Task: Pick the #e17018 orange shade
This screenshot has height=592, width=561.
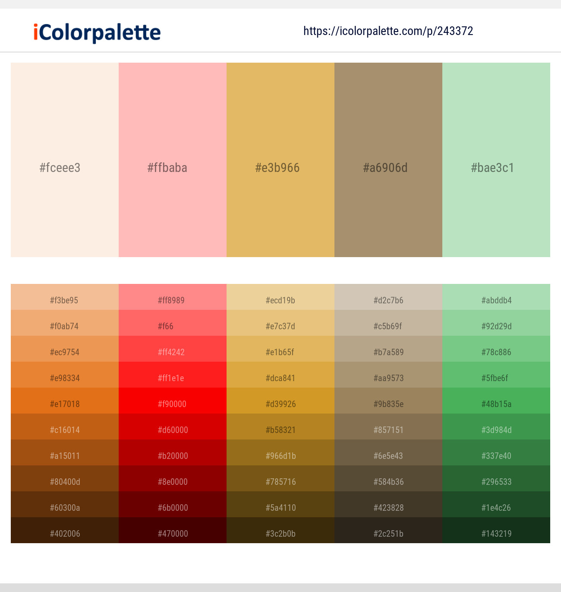Action: 65,401
